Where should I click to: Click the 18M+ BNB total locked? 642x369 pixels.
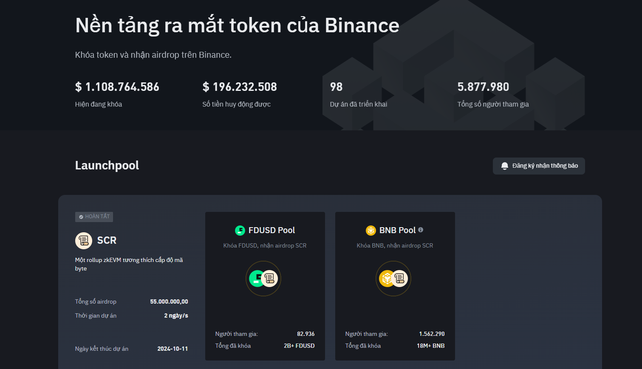[430, 346]
